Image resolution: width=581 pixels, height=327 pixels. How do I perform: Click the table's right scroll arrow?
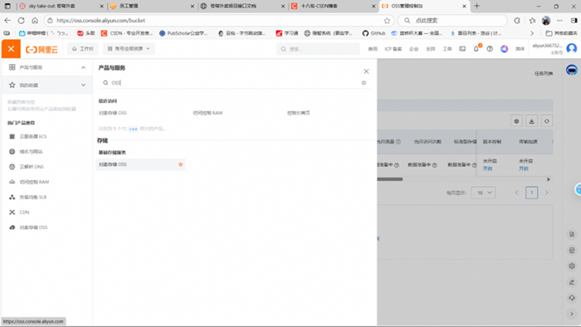coord(549,179)
